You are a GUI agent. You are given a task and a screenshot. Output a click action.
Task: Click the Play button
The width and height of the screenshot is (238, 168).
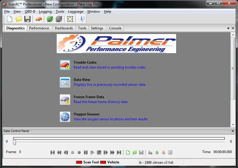[x=92, y=152]
